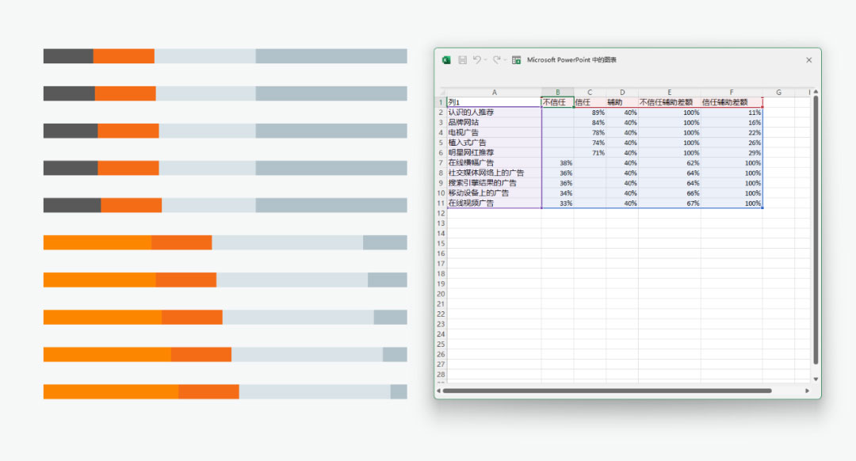The width and height of the screenshot is (856, 461).
Task: Select cell A1 containing 列1
Action: [494, 102]
